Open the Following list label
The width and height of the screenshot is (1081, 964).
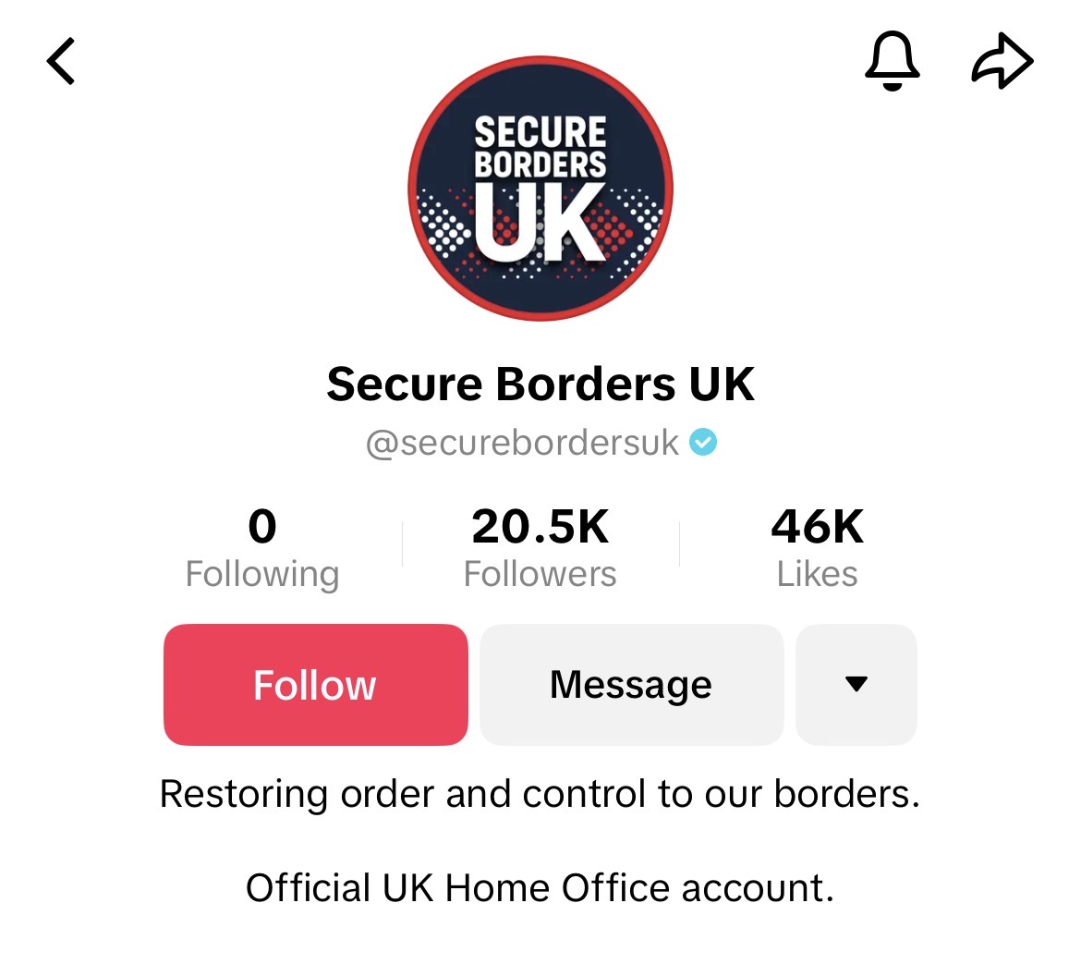(262, 574)
